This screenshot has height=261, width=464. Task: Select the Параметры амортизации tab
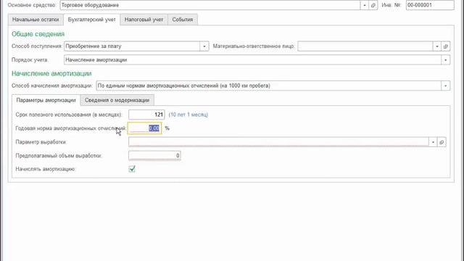point(46,100)
